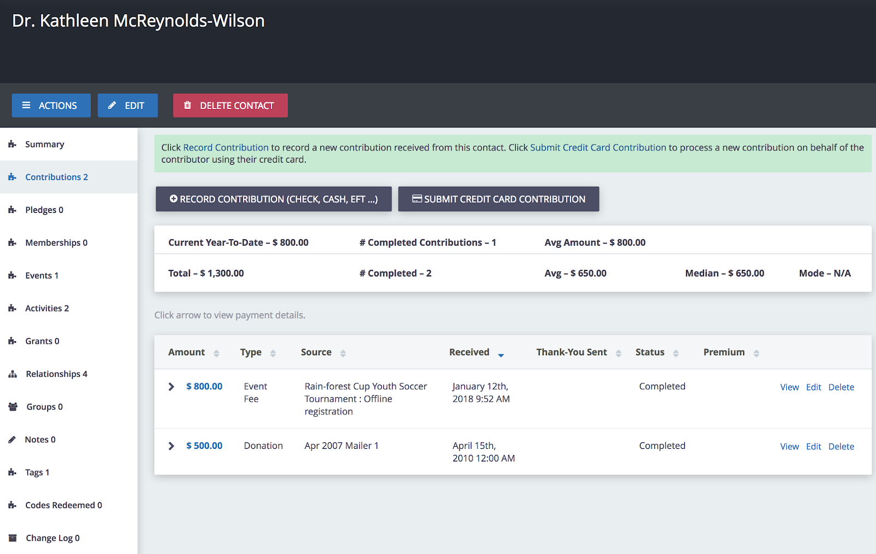
Task: Sort contributions by Status column
Action: pos(676,353)
